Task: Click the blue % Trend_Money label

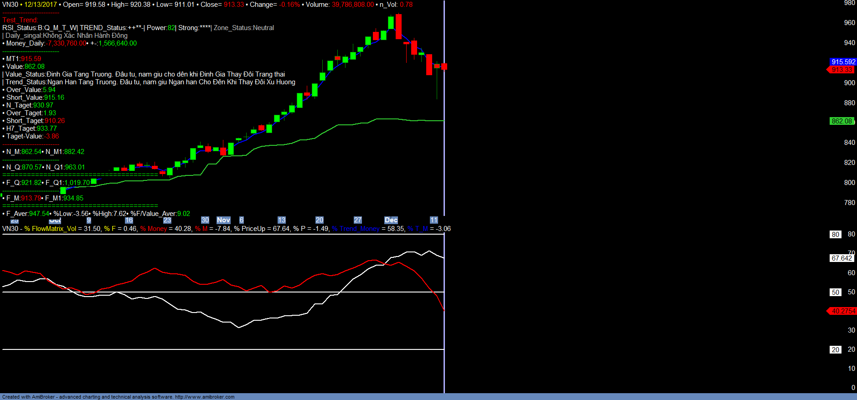Action: coord(356,229)
